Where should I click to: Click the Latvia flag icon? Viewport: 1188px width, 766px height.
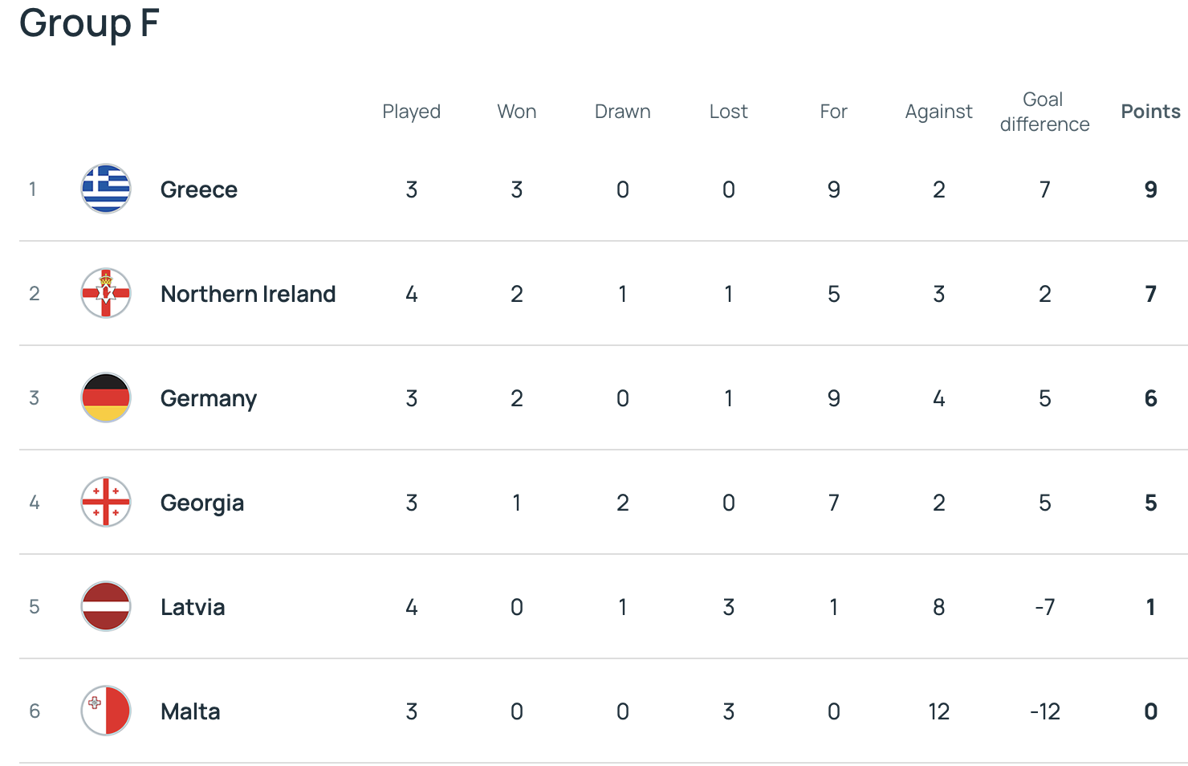(x=106, y=606)
